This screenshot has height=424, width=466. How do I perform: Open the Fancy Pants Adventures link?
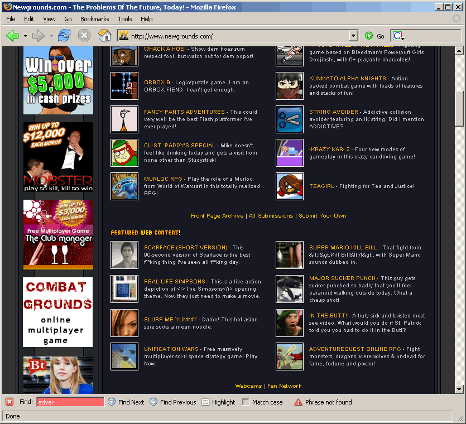[184, 112]
